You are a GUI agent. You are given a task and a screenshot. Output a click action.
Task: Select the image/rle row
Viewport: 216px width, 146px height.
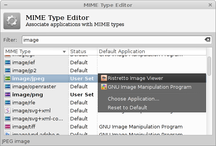[x=105, y=103]
